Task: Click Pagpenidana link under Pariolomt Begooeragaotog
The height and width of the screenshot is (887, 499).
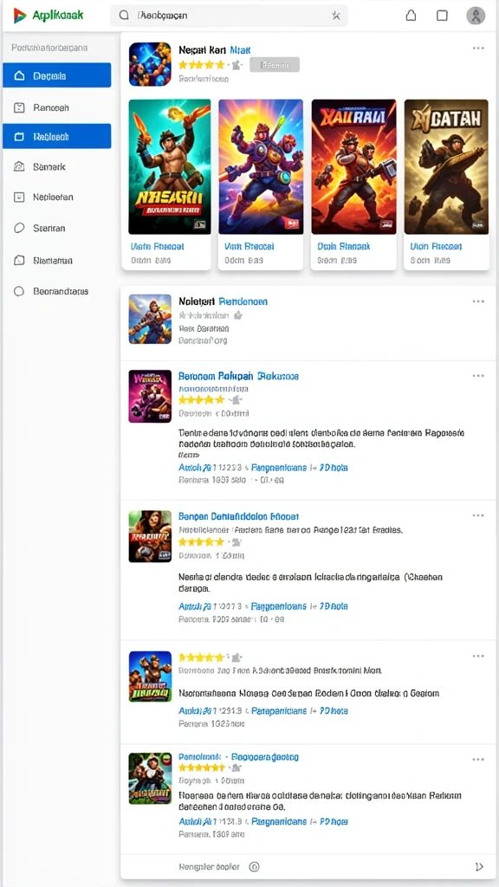Action: [279, 821]
